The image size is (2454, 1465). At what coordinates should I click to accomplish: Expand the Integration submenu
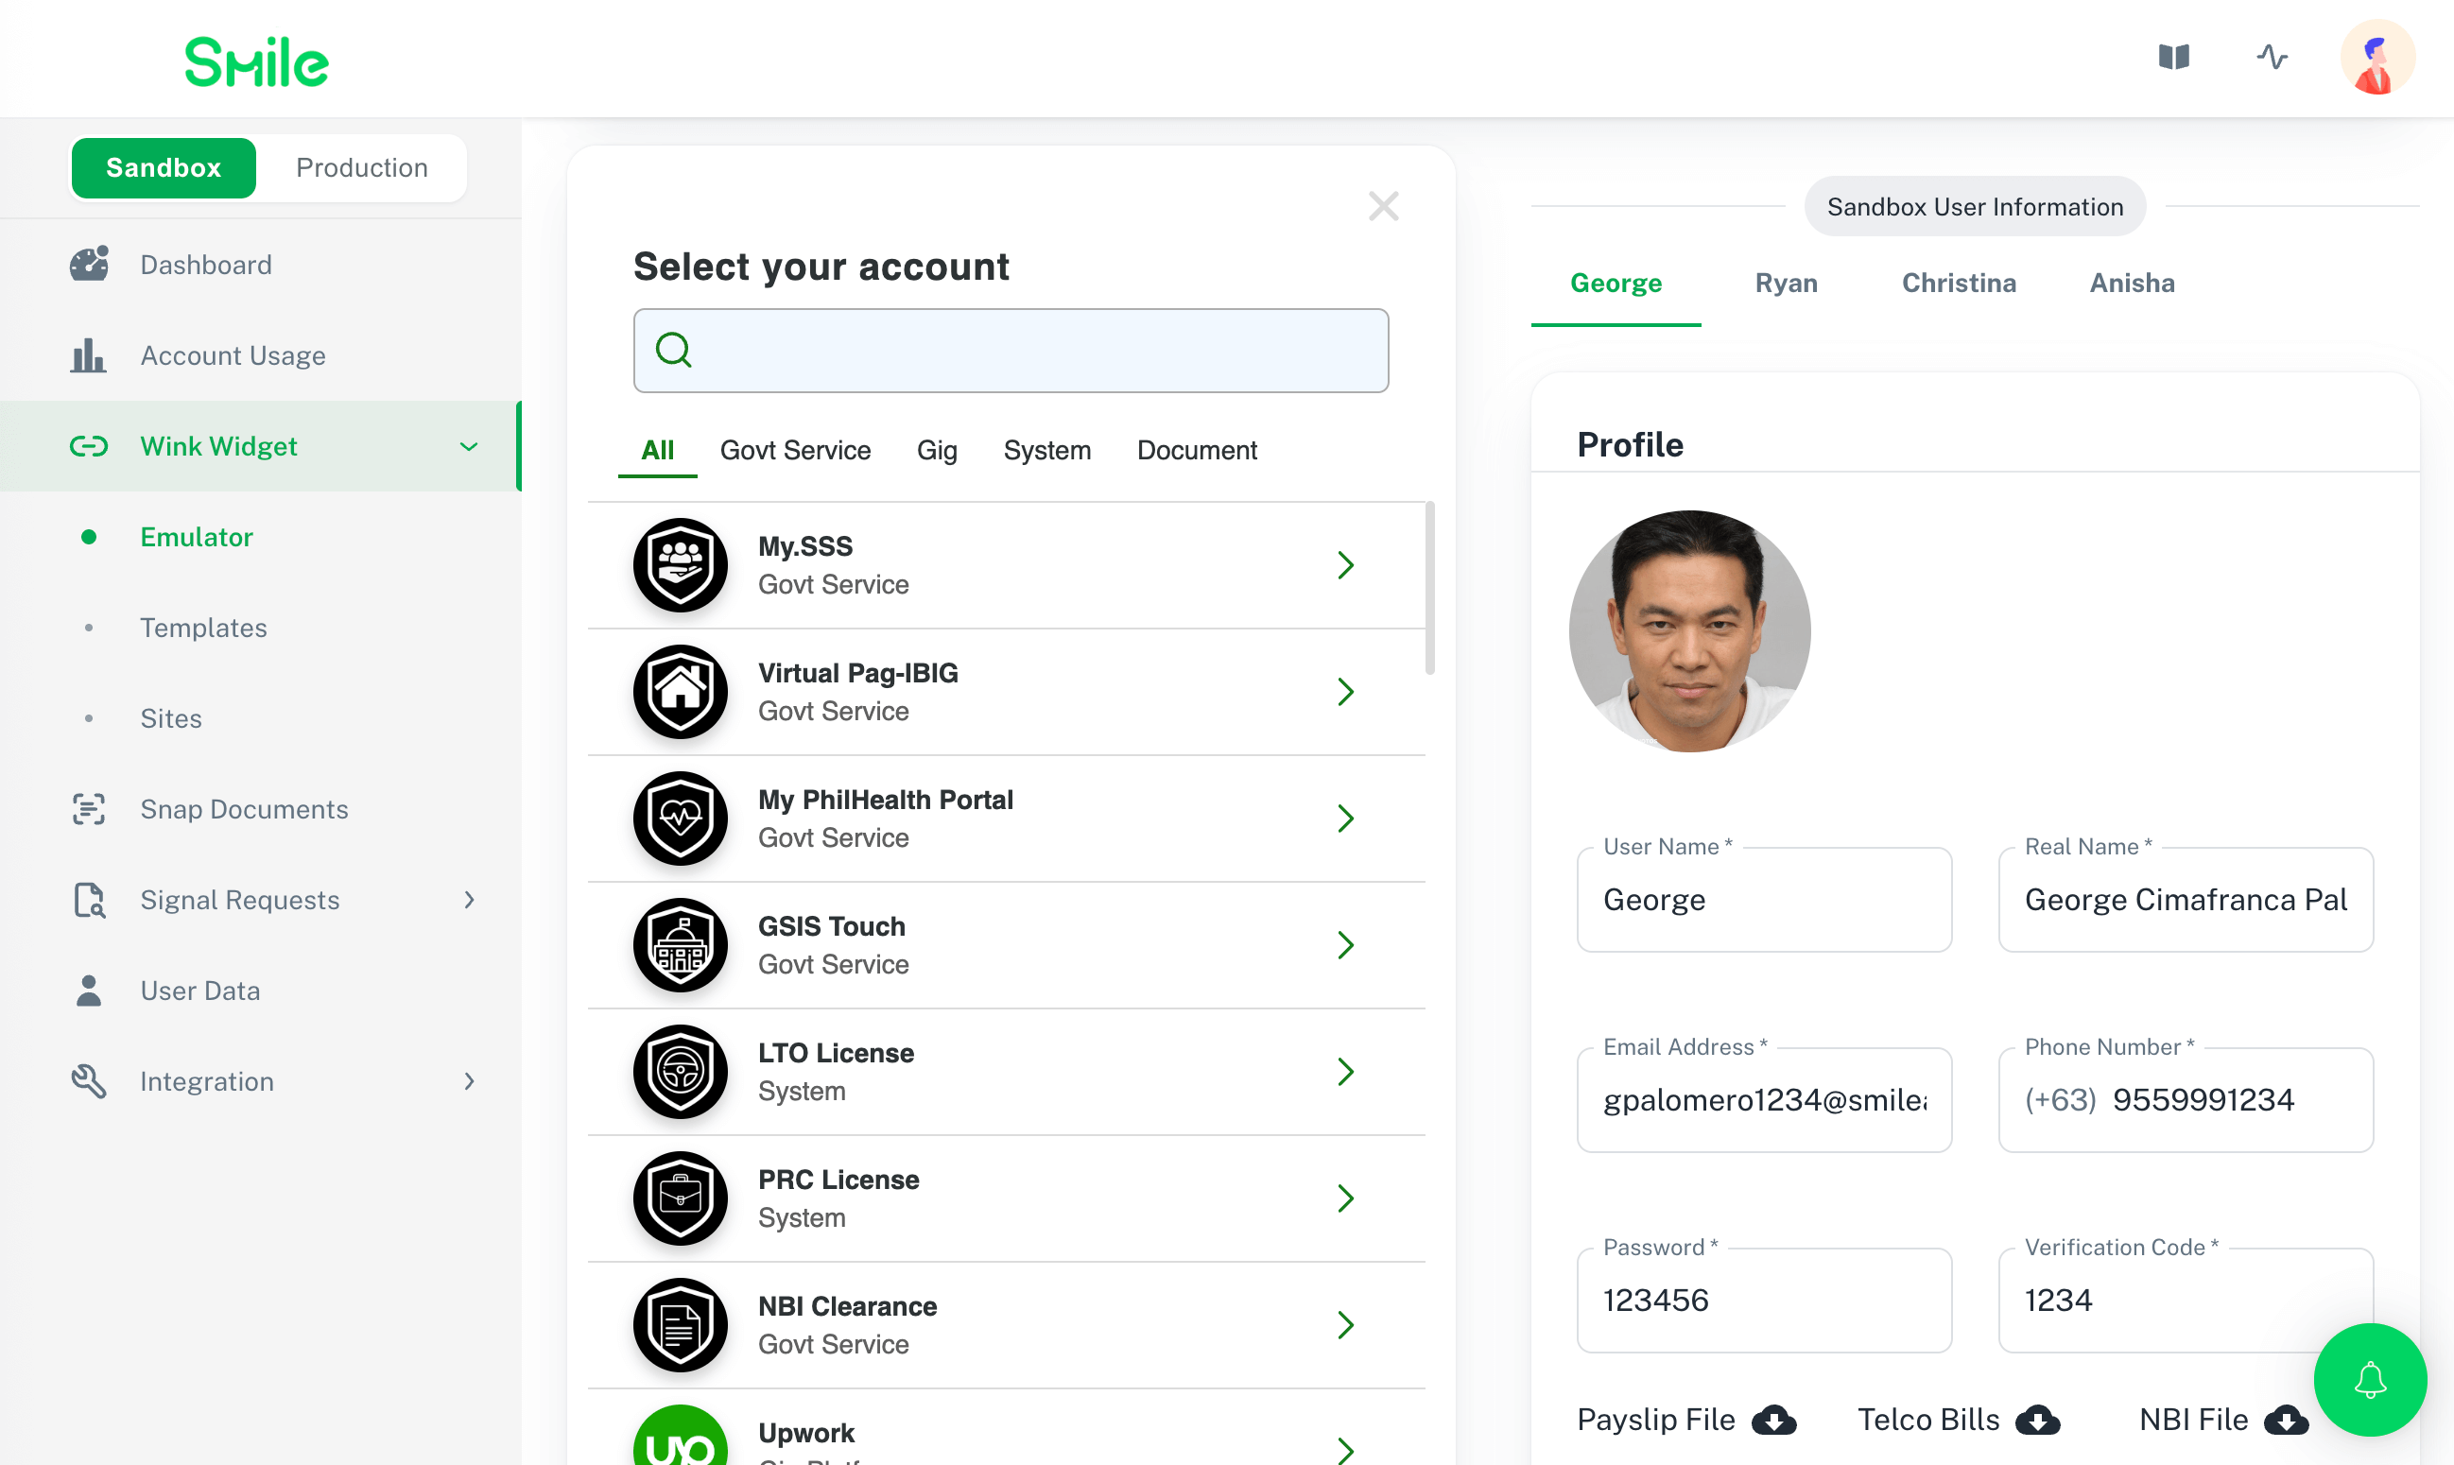tap(469, 1082)
